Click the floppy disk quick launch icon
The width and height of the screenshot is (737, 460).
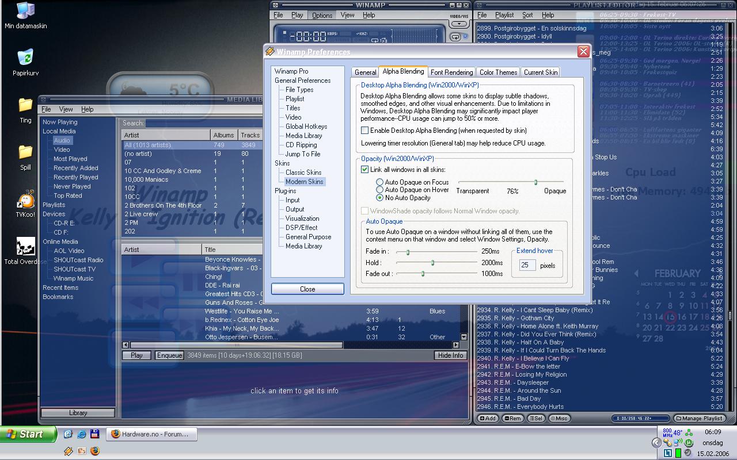click(x=95, y=434)
